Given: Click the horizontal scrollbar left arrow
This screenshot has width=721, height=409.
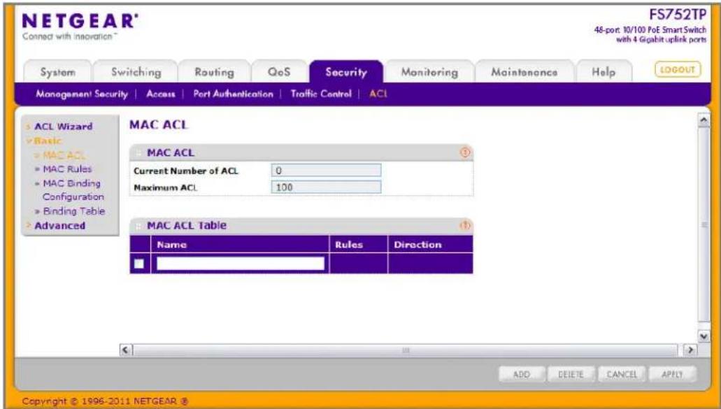Looking at the screenshot, I should pos(126,350).
